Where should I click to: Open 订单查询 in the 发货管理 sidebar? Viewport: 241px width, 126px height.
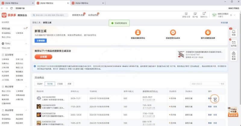click(x=6, y=59)
